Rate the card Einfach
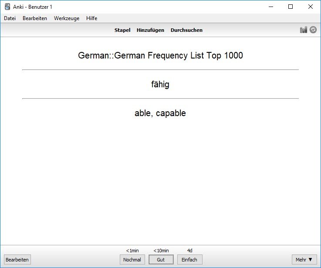The image size is (321, 268). coord(189,260)
